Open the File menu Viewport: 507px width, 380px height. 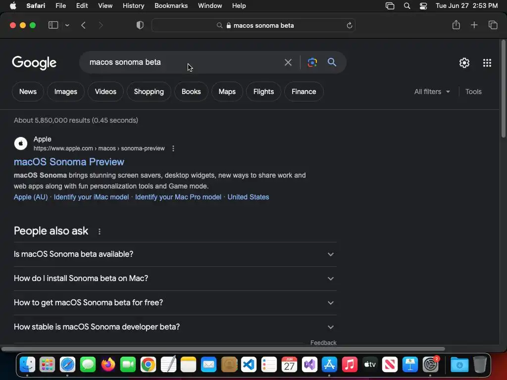click(60, 6)
